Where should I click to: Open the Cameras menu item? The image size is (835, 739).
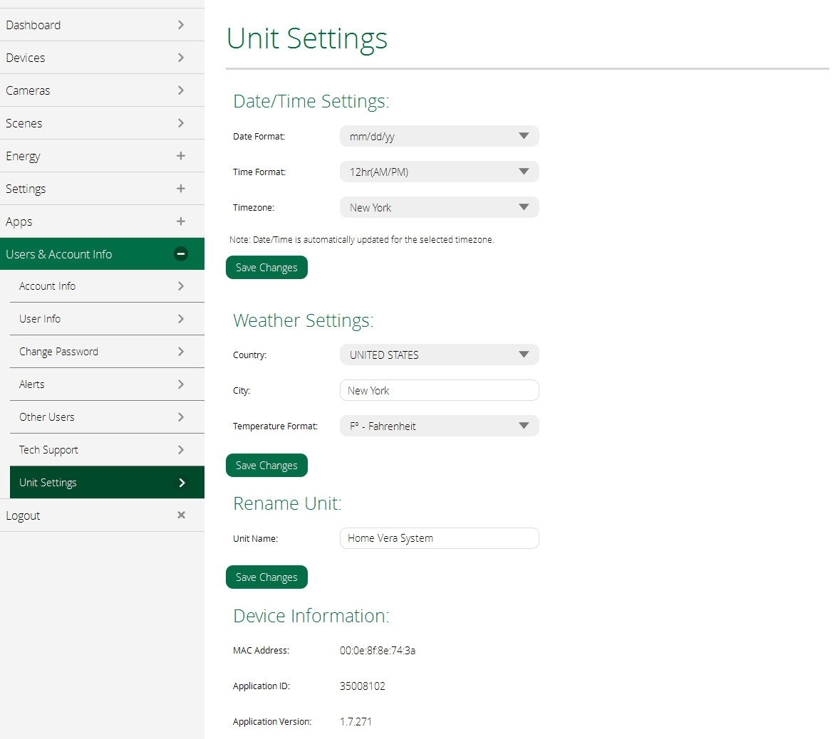[102, 90]
